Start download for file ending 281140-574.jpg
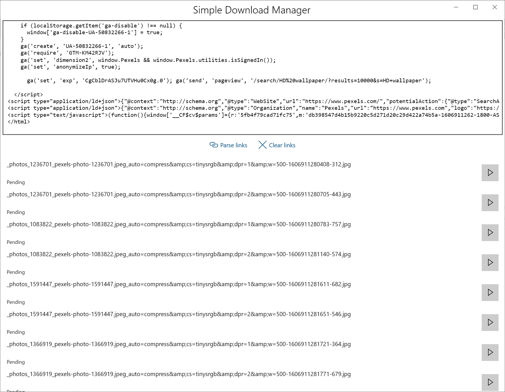 coord(490,262)
